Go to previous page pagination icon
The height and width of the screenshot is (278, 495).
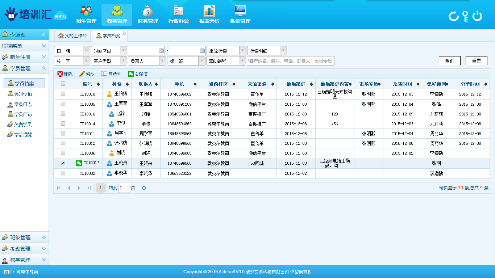pos(69,188)
